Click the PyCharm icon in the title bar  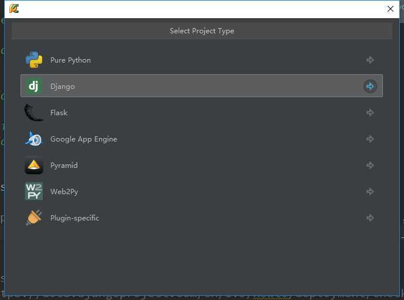click(14, 8)
